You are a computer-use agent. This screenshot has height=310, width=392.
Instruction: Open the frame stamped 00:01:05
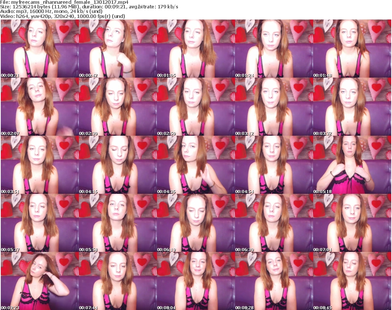pos(196,49)
